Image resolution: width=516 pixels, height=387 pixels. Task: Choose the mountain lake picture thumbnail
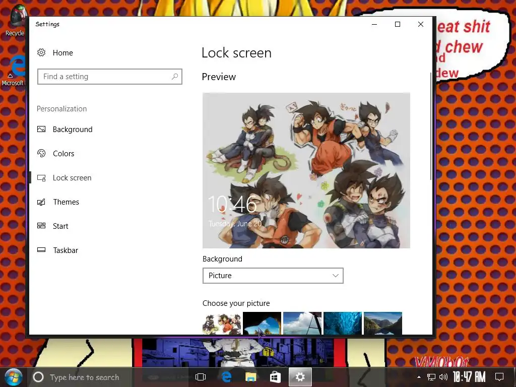pyautogui.click(x=383, y=323)
